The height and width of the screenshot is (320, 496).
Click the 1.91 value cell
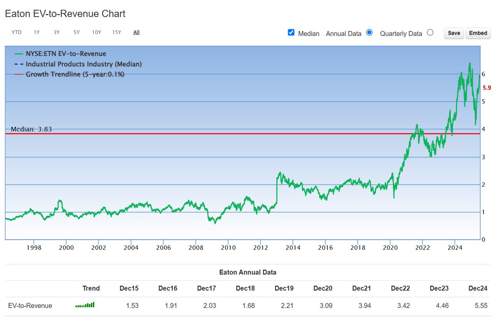172,306
